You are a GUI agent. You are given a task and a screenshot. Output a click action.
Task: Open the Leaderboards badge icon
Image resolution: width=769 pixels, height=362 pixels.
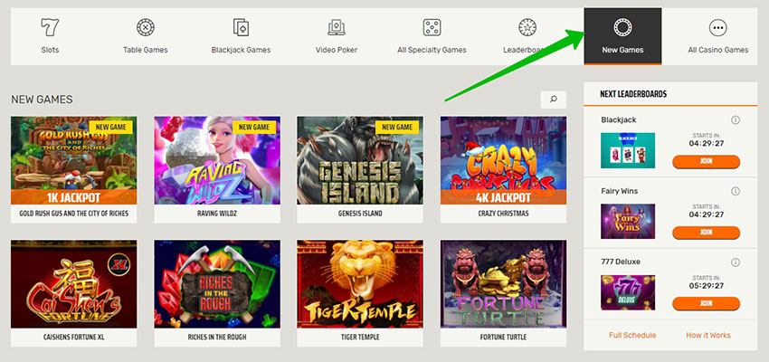[x=527, y=27]
